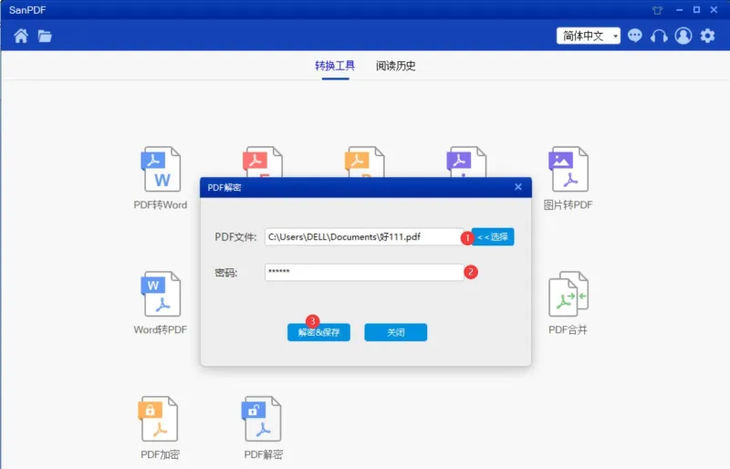Launch the PDF合并 tool
This screenshot has height=469, width=730.
click(x=568, y=303)
